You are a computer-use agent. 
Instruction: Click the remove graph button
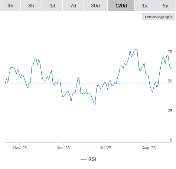coord(158,17)
